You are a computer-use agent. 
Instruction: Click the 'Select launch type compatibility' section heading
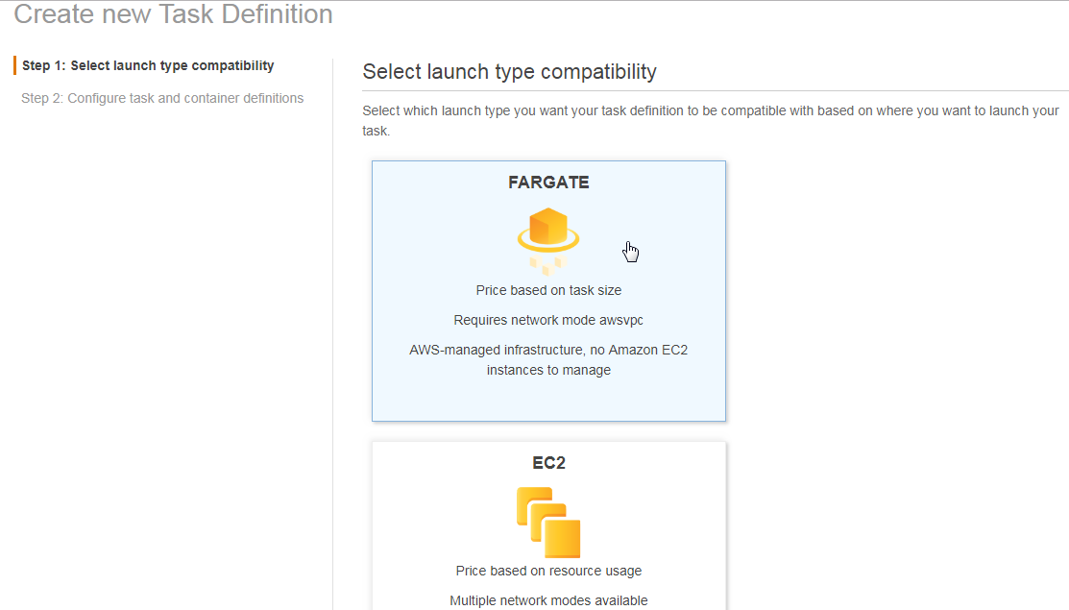point(509,71)
